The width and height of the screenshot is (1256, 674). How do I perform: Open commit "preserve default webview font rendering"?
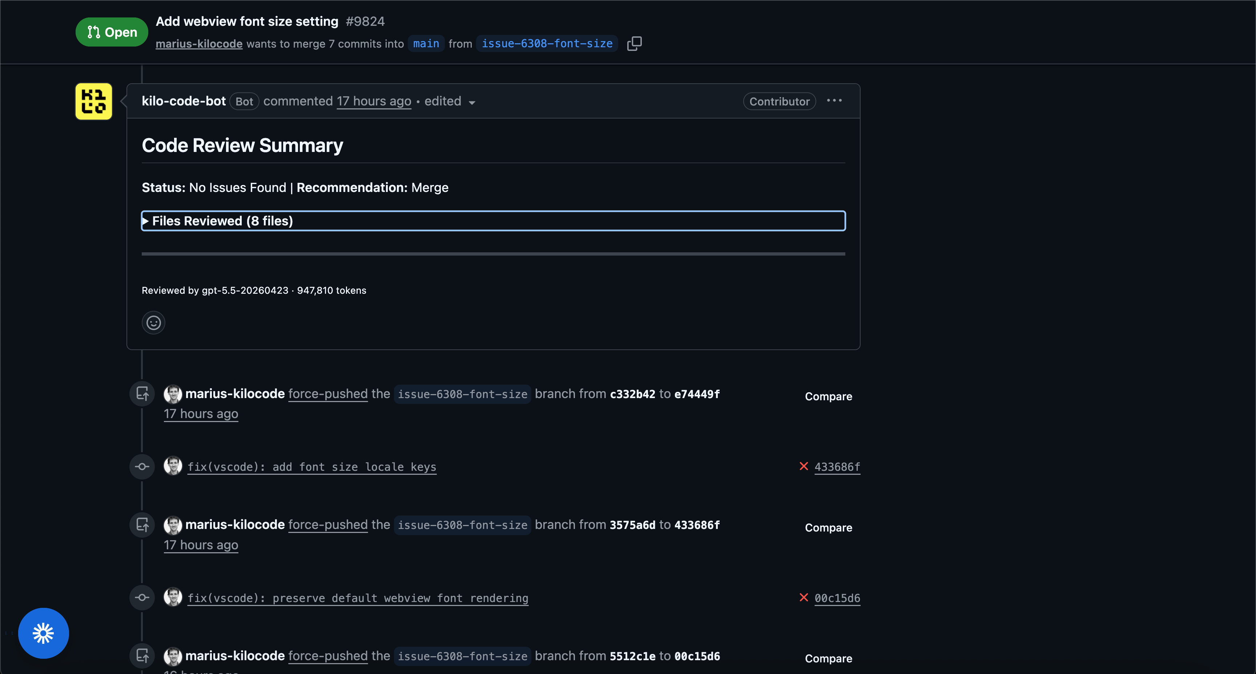click(358, 598)
